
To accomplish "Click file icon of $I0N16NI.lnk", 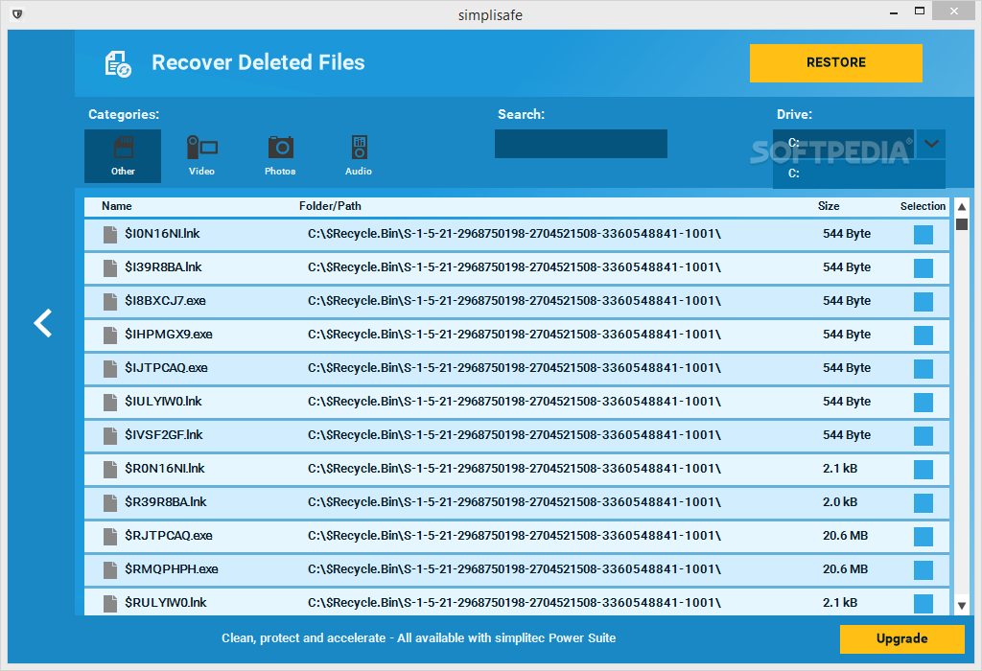I will pos(110,235).
